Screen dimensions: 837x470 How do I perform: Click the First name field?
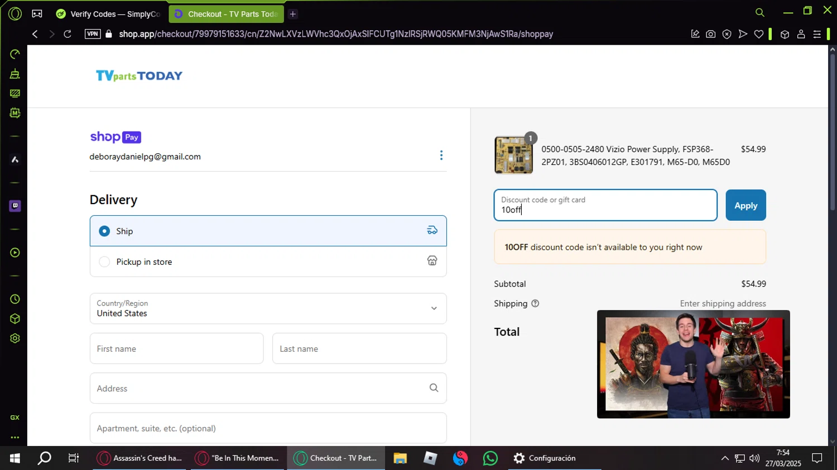coord(176,348)
